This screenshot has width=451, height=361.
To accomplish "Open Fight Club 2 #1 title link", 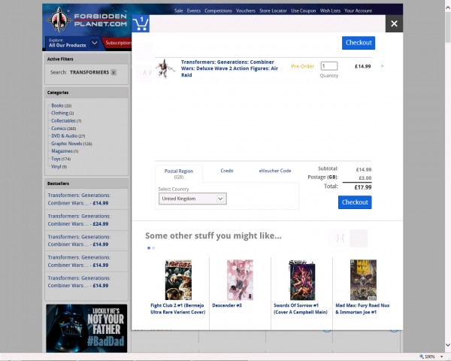I will [177, 308].
